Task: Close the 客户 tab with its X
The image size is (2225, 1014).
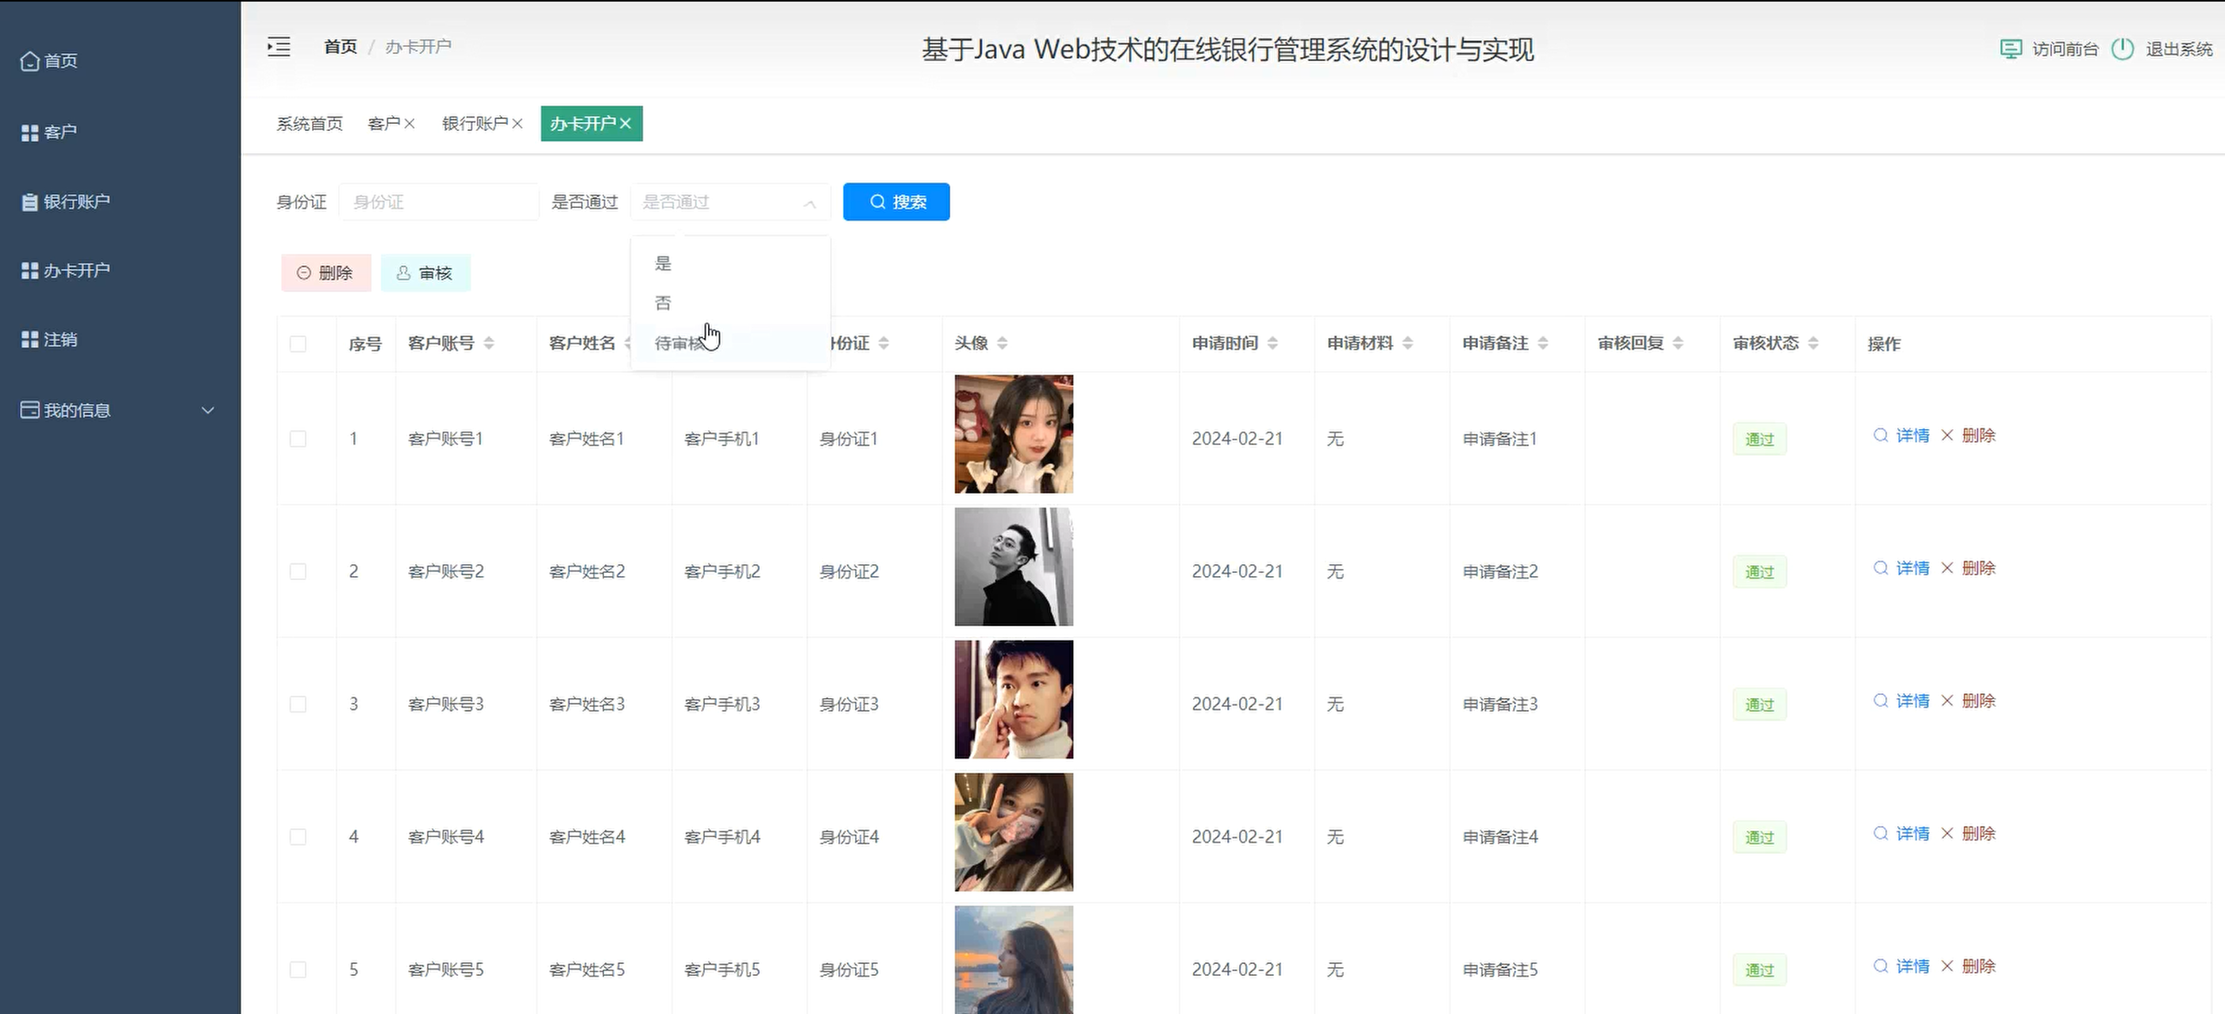Action: click(x=410, y=124)
